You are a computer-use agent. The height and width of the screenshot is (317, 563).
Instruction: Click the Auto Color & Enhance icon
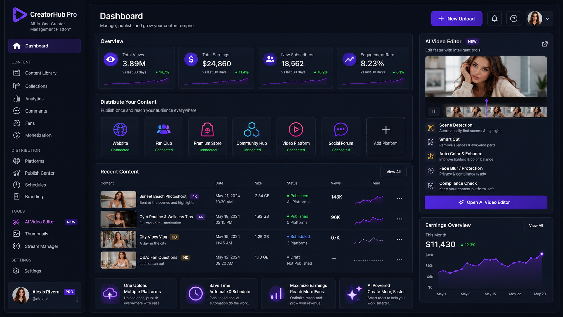[x=431, y=156]
